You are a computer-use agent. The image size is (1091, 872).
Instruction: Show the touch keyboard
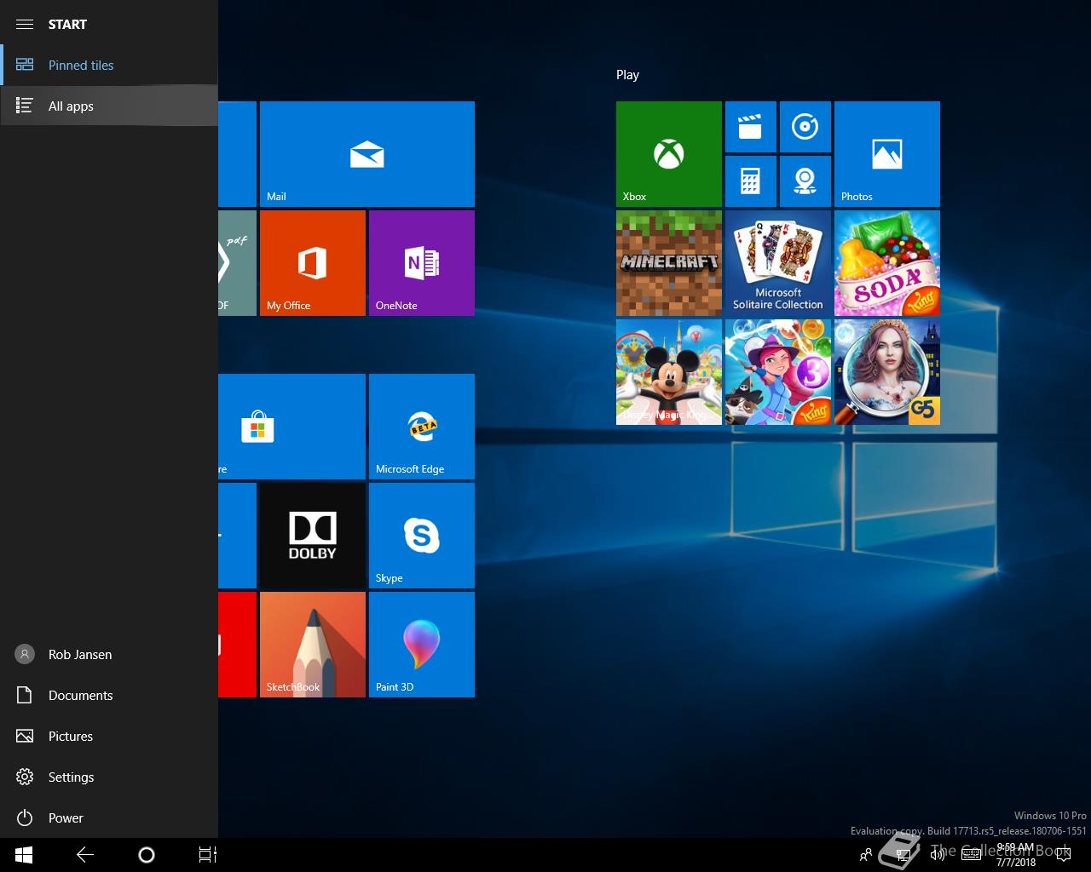pyautogui.click(x=971, y=855)
